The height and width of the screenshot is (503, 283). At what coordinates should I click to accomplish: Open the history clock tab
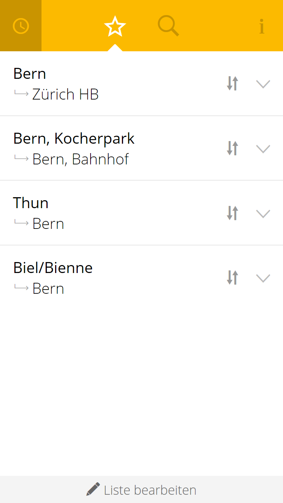pos(21,26)
